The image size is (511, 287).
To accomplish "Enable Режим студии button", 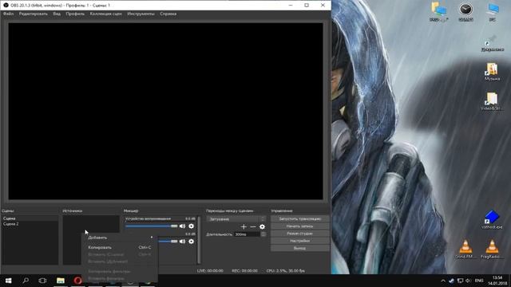I will (300, 234).
